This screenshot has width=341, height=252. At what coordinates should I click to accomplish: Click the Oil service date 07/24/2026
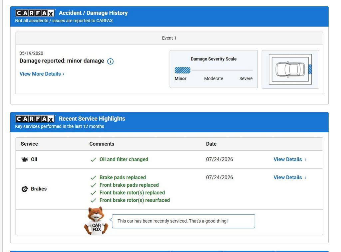[219, 160]
